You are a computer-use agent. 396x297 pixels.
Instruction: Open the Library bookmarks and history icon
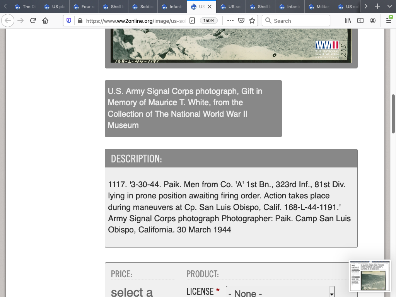[x=348, y=21]
